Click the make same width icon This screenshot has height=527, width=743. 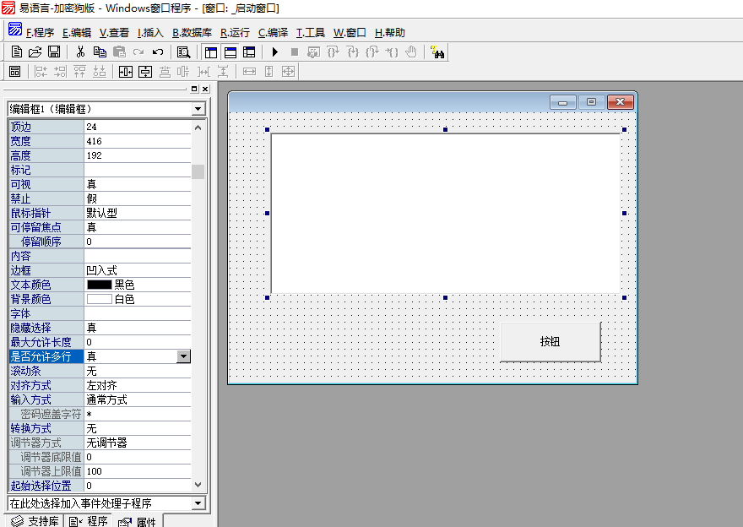249,72
